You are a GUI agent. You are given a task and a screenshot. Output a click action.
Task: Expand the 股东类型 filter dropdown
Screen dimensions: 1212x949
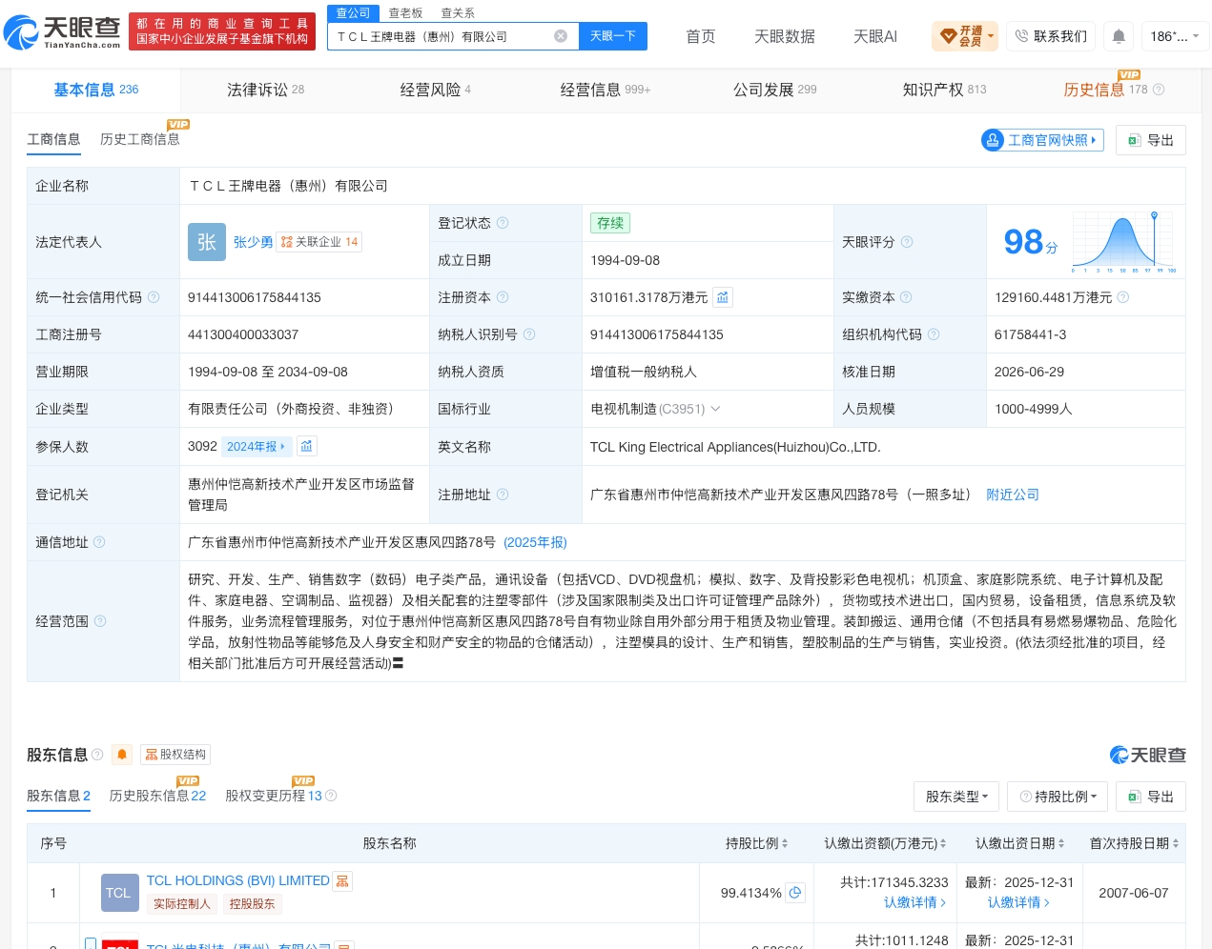tap(956, 797)
